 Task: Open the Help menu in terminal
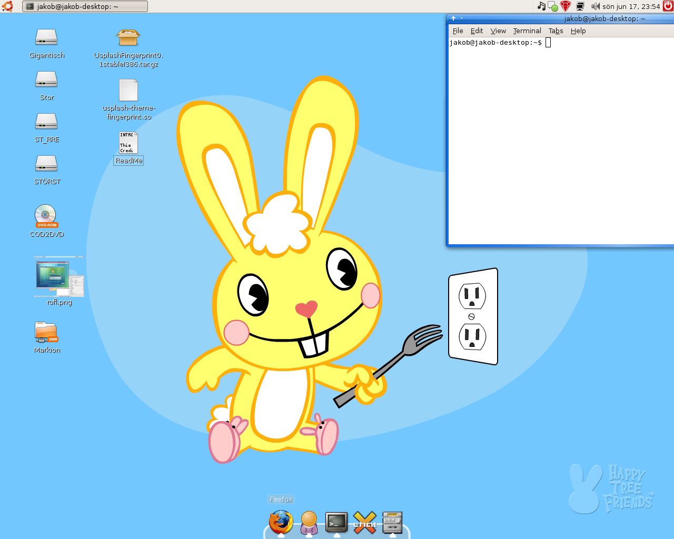click(578, 31)
